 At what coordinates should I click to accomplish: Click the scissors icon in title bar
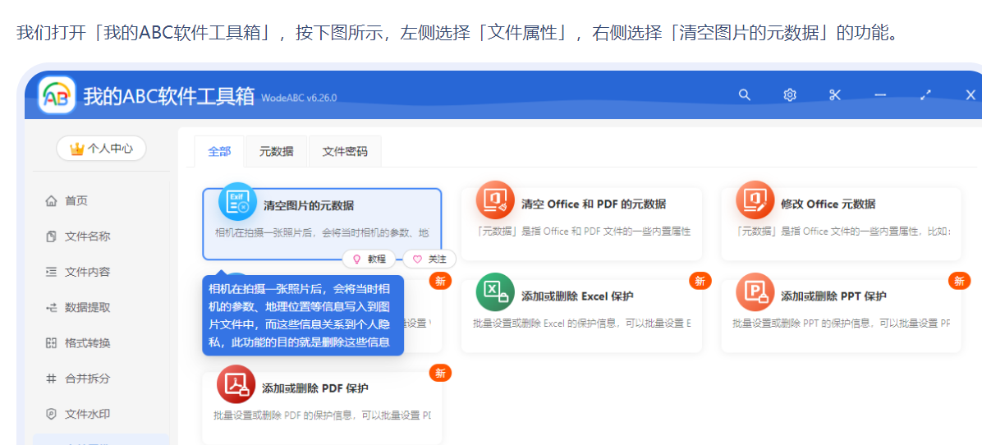pyautogui.click(x=835, y=94)
